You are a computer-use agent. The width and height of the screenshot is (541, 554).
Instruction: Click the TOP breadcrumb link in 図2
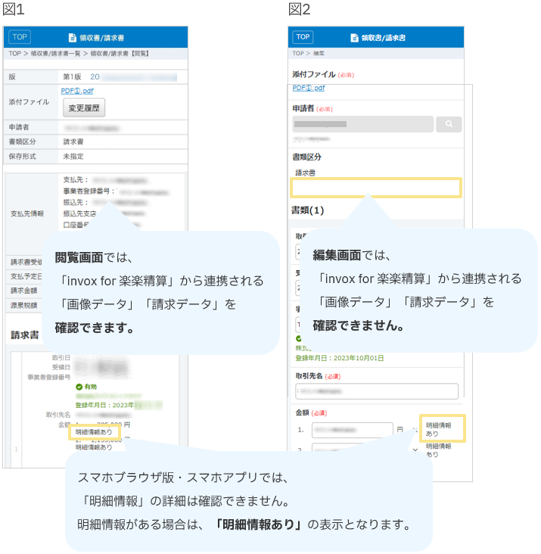tap(298, 54)
